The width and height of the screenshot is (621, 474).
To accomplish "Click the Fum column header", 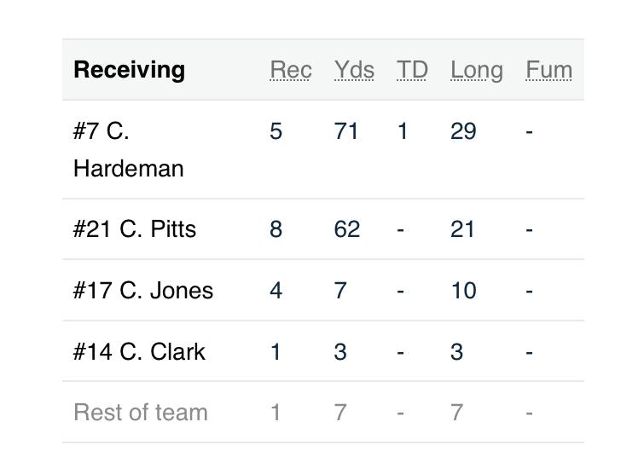I will 548,70.
